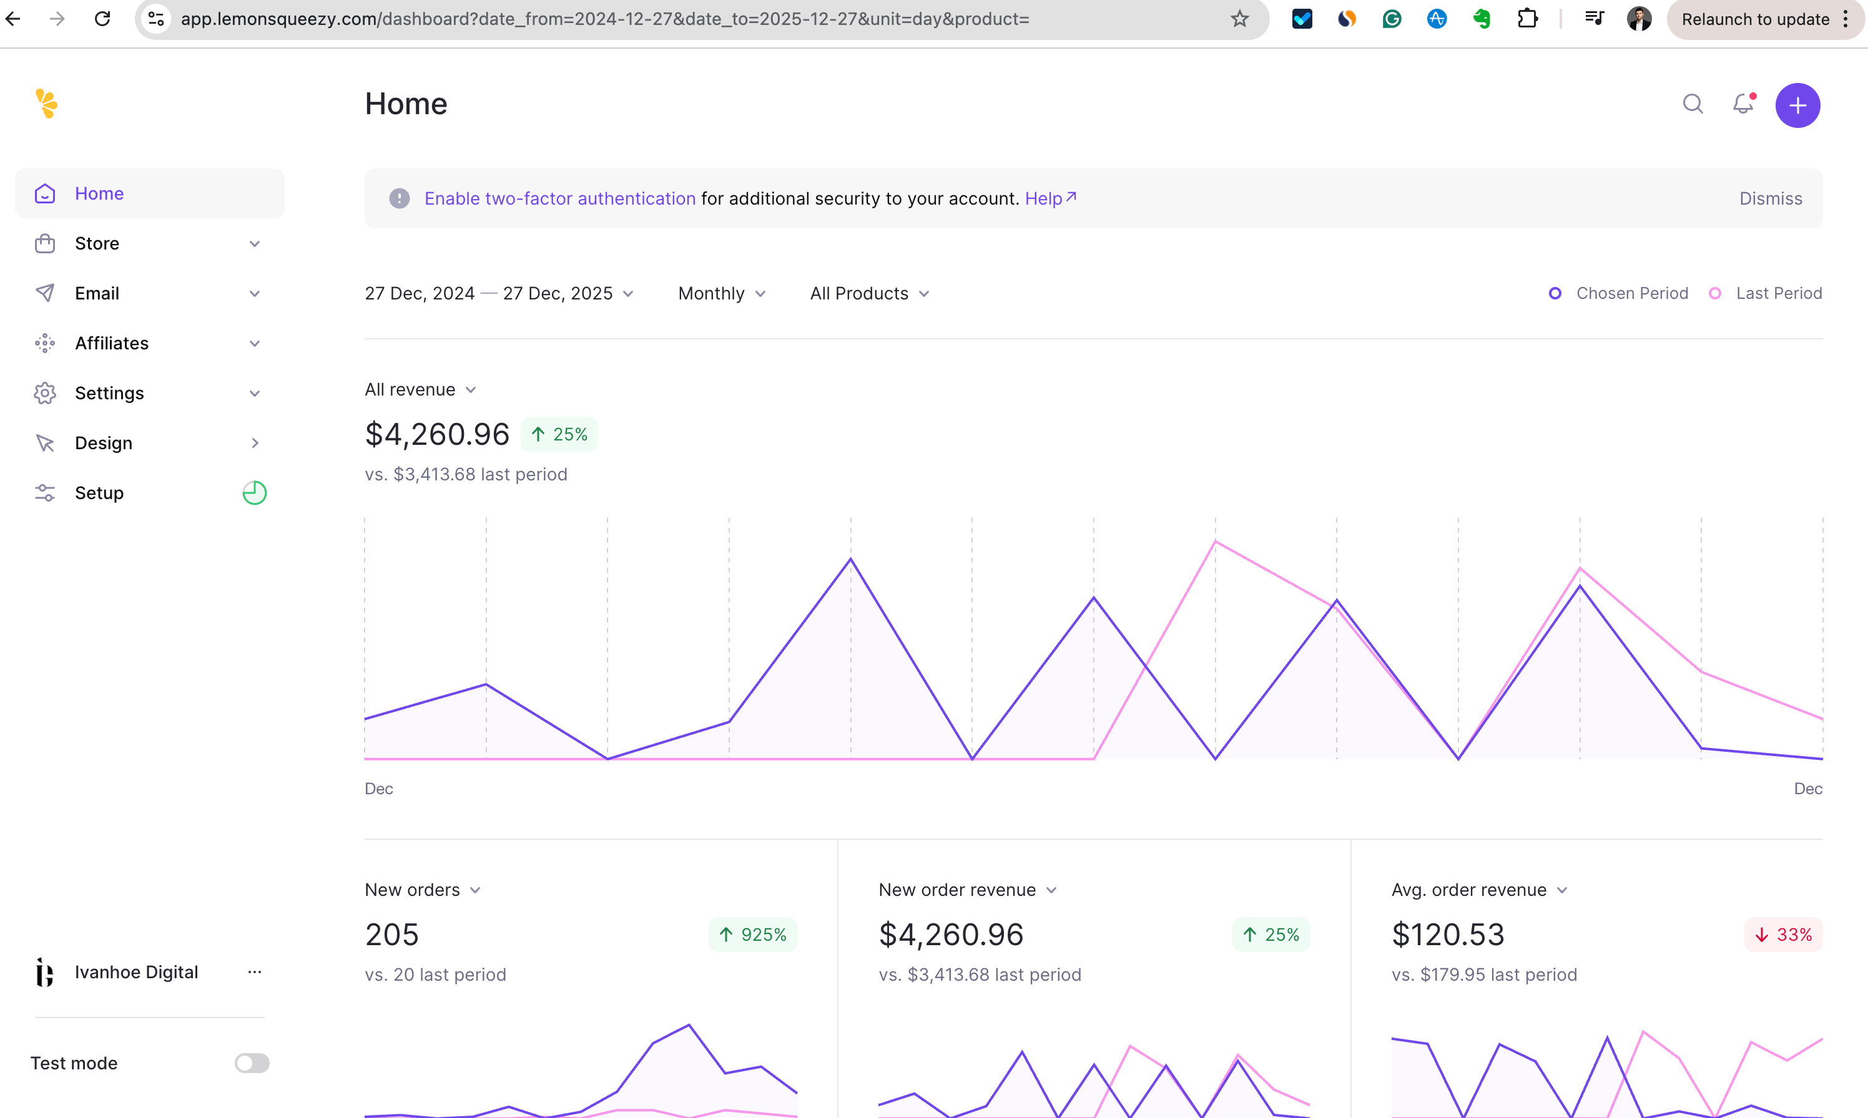Enable the Test mode switch
This screenshot has width=1868, height=1118.
(252, 1063)
